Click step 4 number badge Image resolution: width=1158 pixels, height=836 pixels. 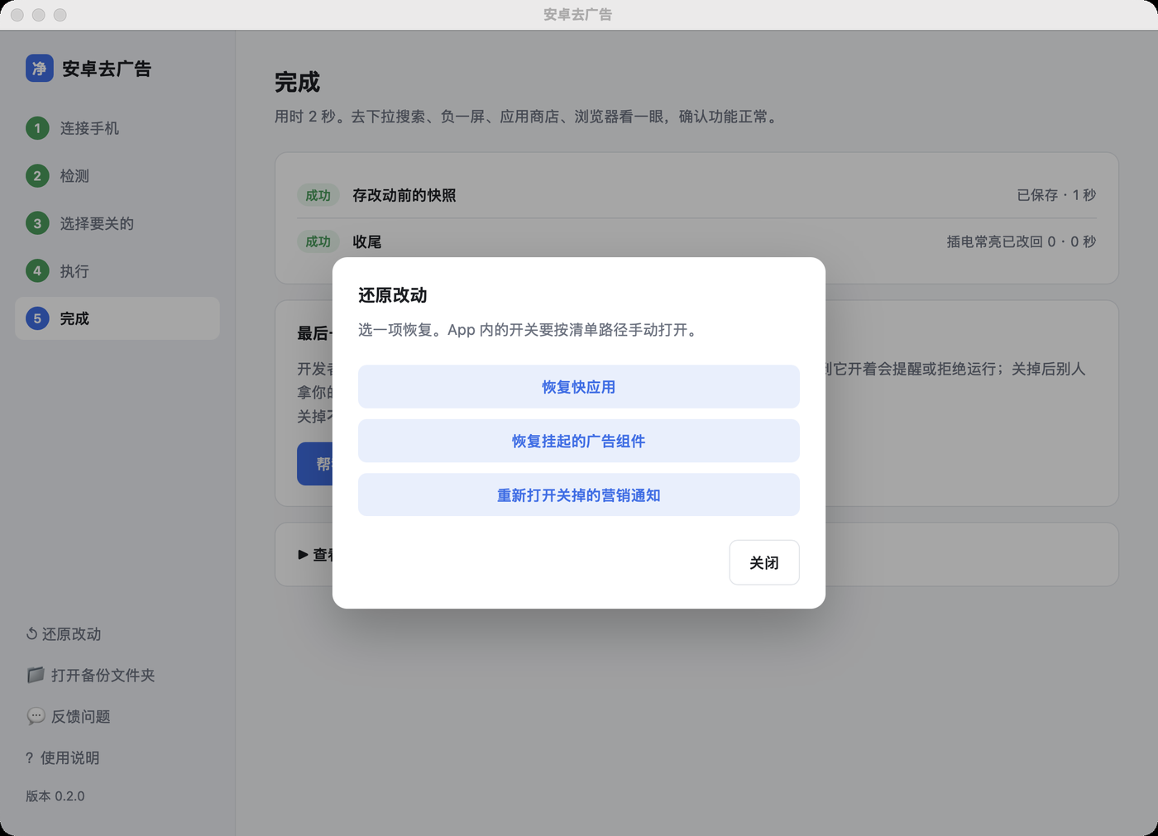pos(37,270)
